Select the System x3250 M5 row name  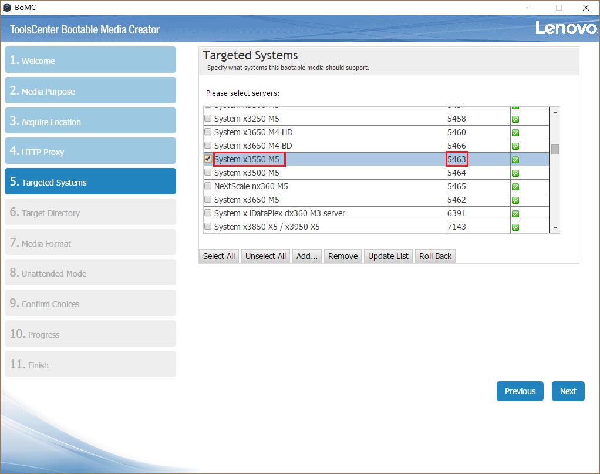(x=247, y=119)
